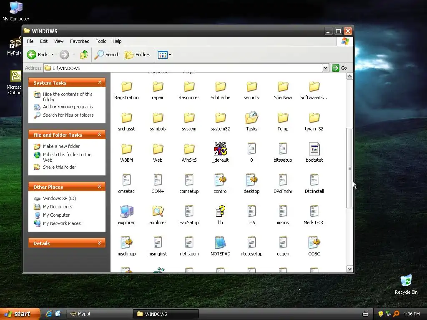Open the Tasks scheduled folder icon
This screenshot has height=320, width=427.
[251, 118]
